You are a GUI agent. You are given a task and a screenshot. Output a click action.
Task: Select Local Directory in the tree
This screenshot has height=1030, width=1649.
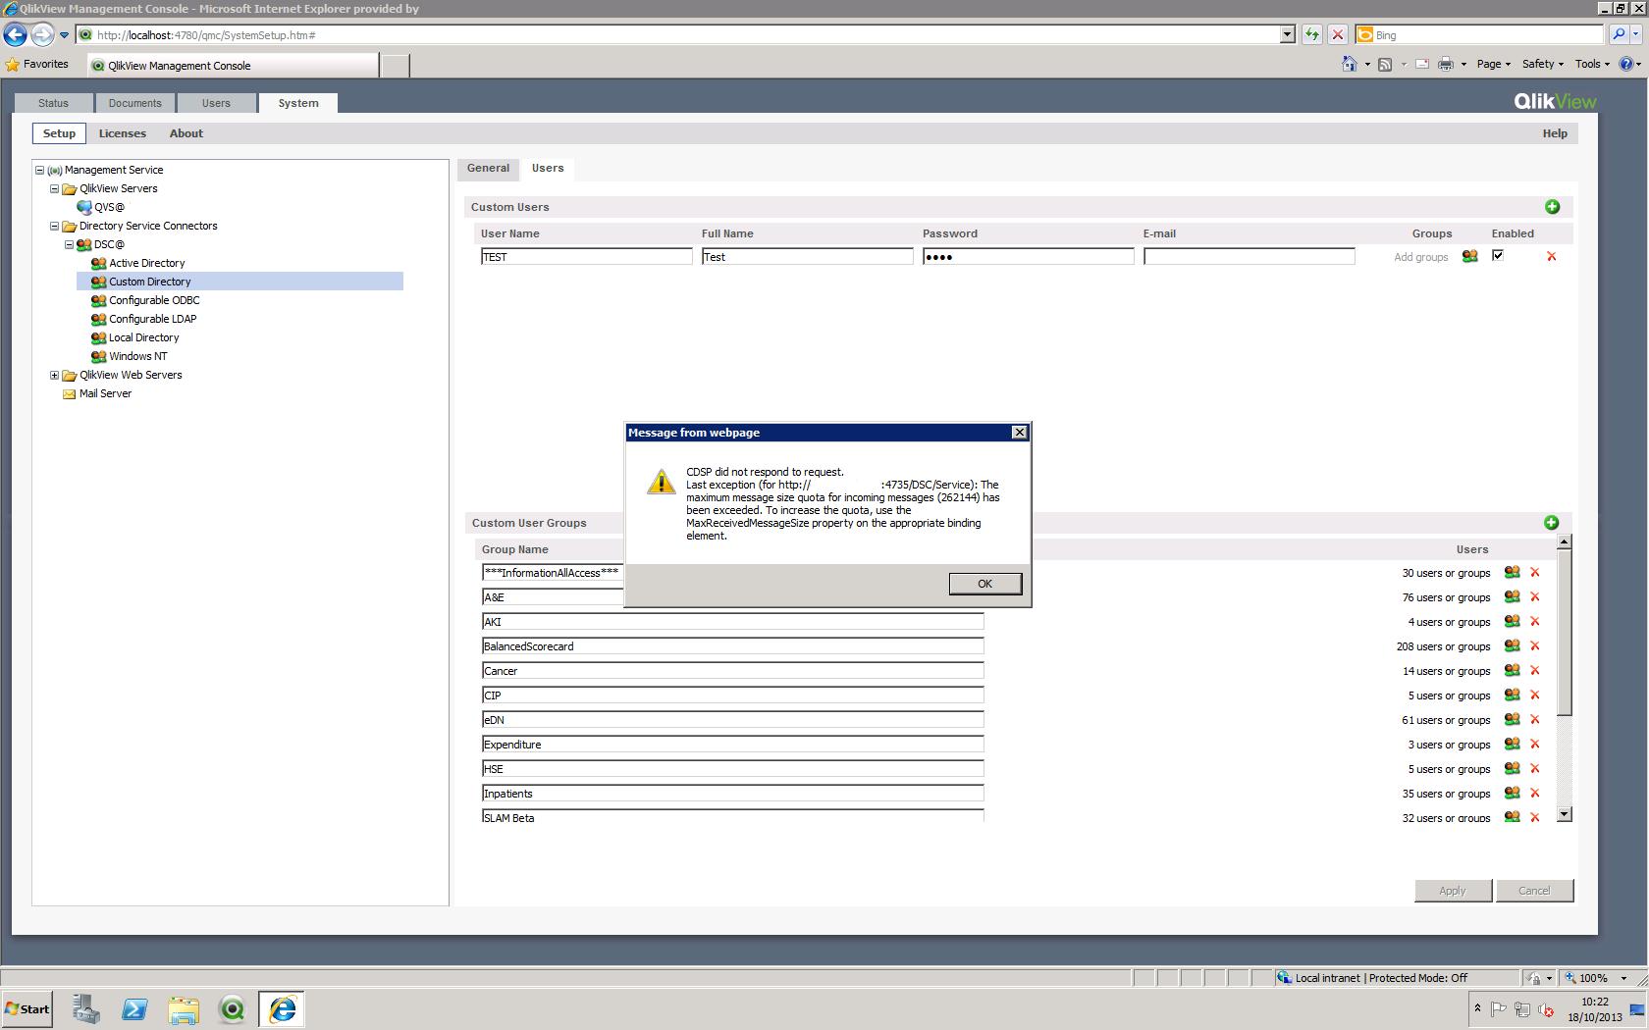pyautogui.click(x=143, y=337)
